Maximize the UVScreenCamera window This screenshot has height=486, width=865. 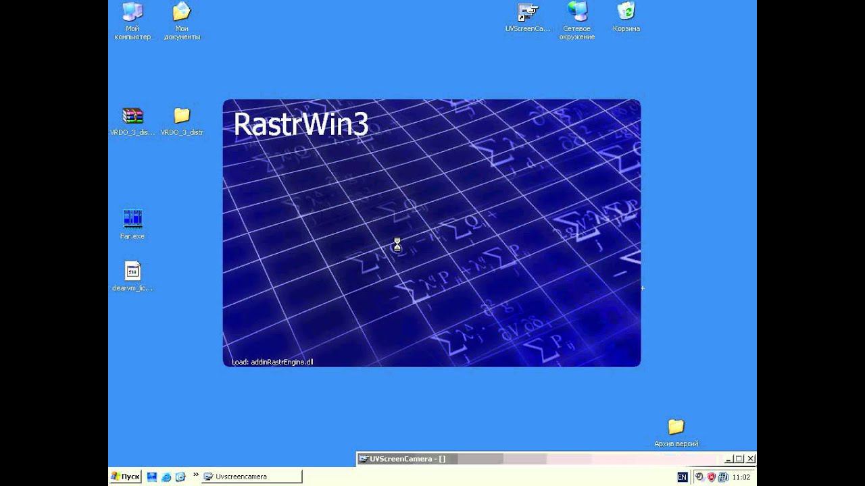pos(739,459)
